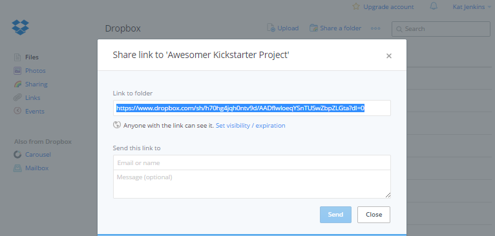
Task: Focus the Message (optional) text area
Action: click(252, 184)
